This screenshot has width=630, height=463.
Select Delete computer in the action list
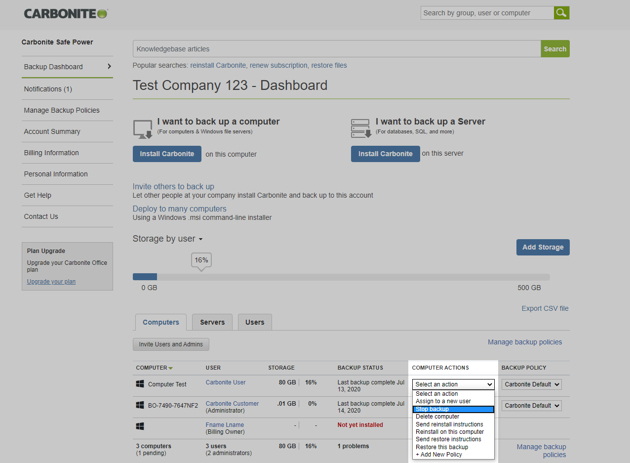pyautogui.click(x=437, y=417)
